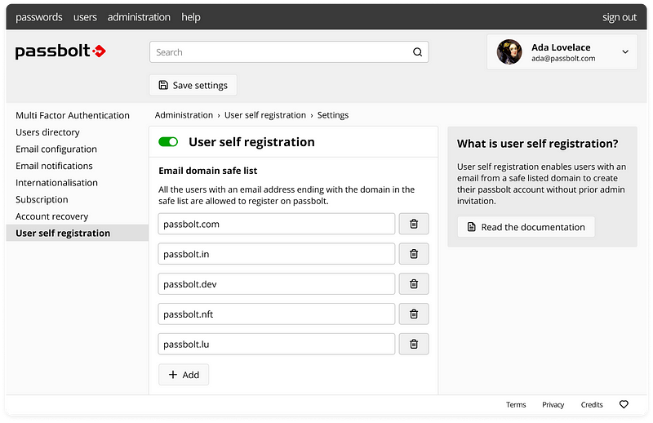Image resolution: width=653 pixels, height=423 pixels.
Task: Open the Credits link
Action: point(592,405)
